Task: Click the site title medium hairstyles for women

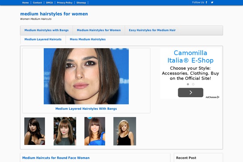Action: [54, 14]
